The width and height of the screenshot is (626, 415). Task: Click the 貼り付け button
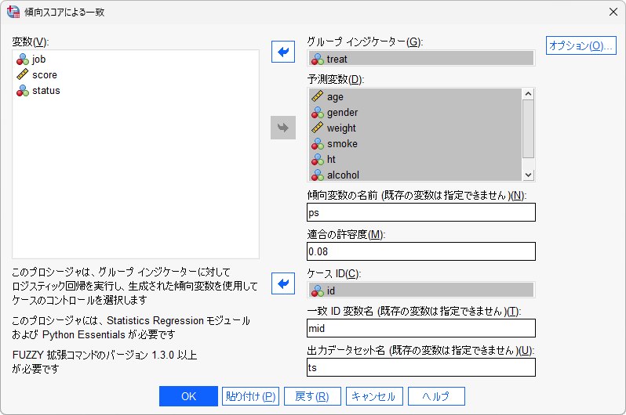[x=250, y=396]
